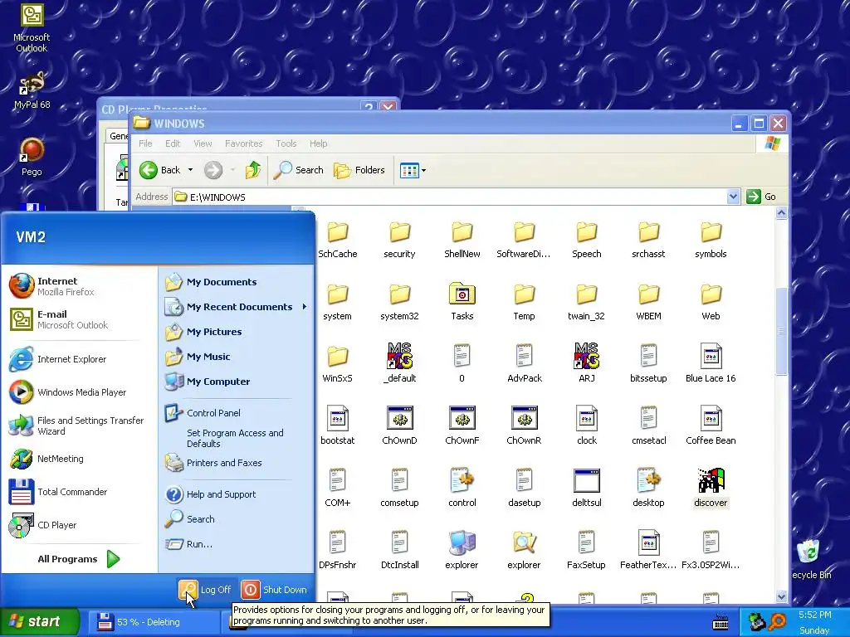
Task: Open the Favorites menu
Action: tap(244, 143)
